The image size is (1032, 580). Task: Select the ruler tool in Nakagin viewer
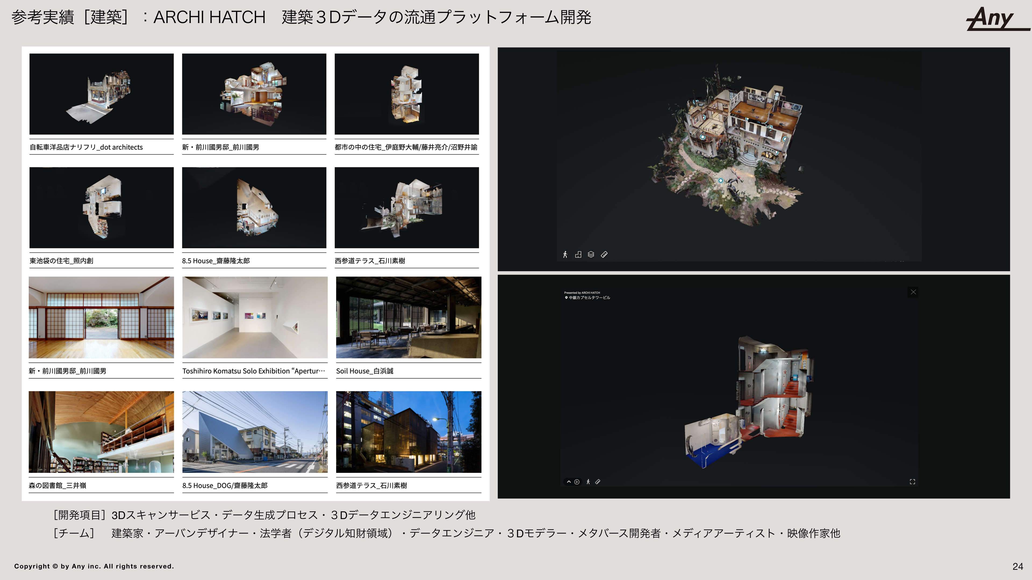coord(598,482)
